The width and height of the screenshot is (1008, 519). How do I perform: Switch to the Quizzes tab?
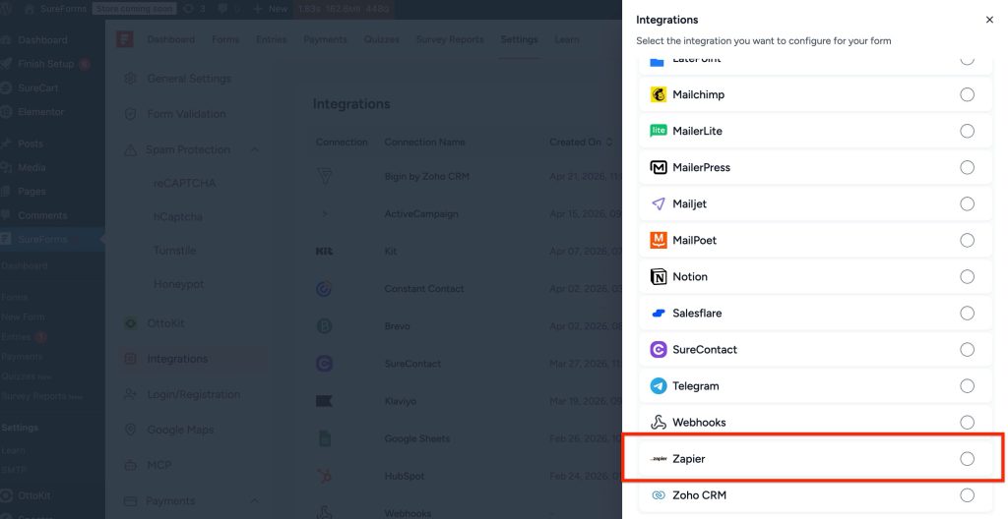pos(382,39)
